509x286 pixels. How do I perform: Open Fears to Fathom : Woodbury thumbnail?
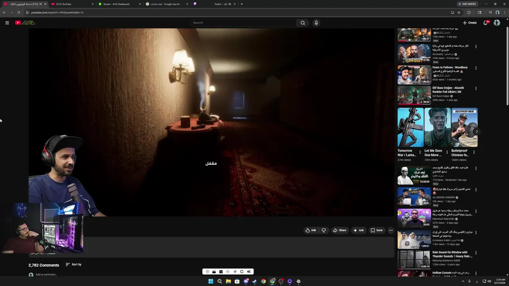click(414, 75)
